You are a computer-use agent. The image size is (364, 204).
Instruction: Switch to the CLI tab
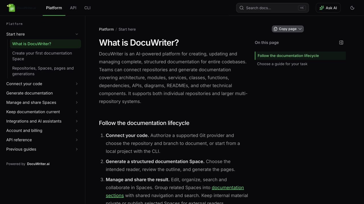pyautogui.click(x=88, y=8)
